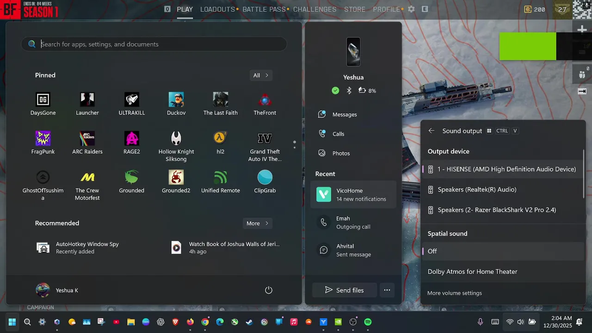Launch ULTRAKILL from pinned apps

[132, 104]
